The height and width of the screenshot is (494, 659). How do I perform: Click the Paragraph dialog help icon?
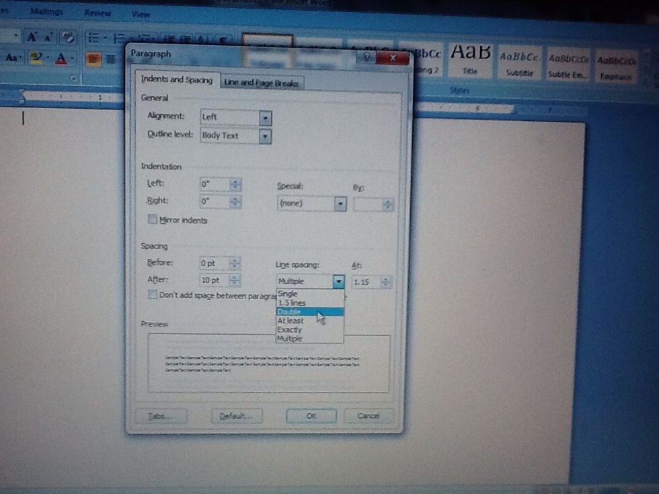coord(366,58)
